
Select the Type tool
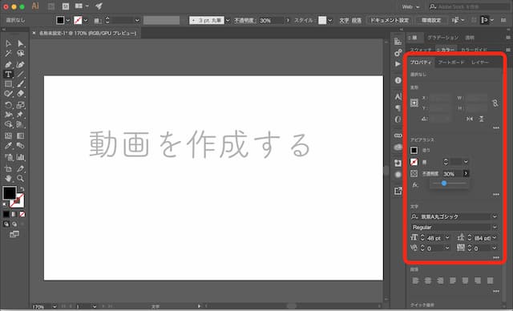8,75
